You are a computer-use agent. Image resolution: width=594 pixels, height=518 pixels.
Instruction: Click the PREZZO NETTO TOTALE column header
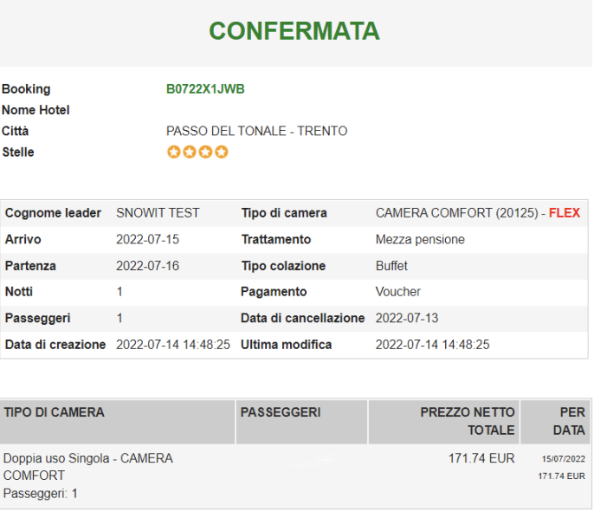pos(468,421)
